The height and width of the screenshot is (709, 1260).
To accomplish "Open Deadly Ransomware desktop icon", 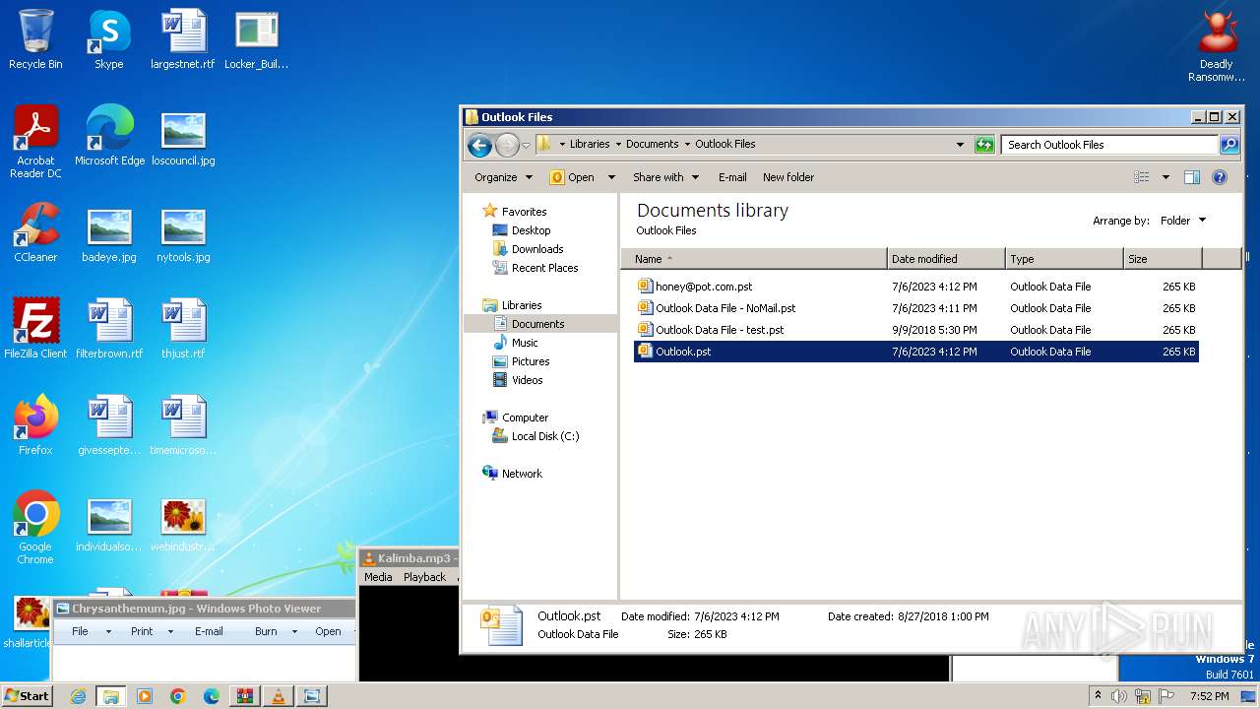I will (1217, 46).
